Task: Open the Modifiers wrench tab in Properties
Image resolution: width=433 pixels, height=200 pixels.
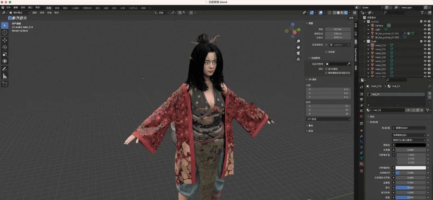Action: pos(362,136)
